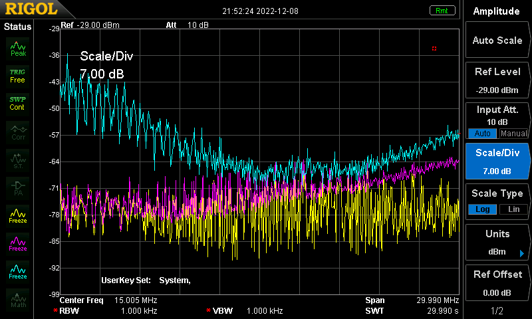Select Log scale type
Screen dimensions: 532x319
pyautogui.click(x=482, y=209)
